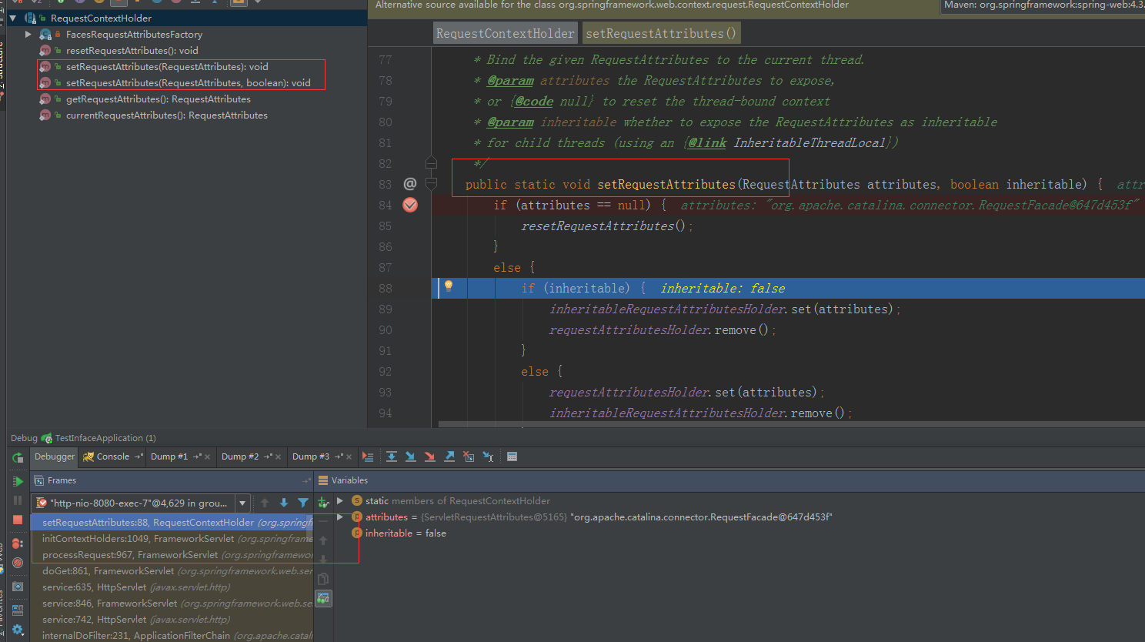This screenshot has height=642, width=1145.
Task: Open View Breakpoints dialog icon
Action: (18, 543)
